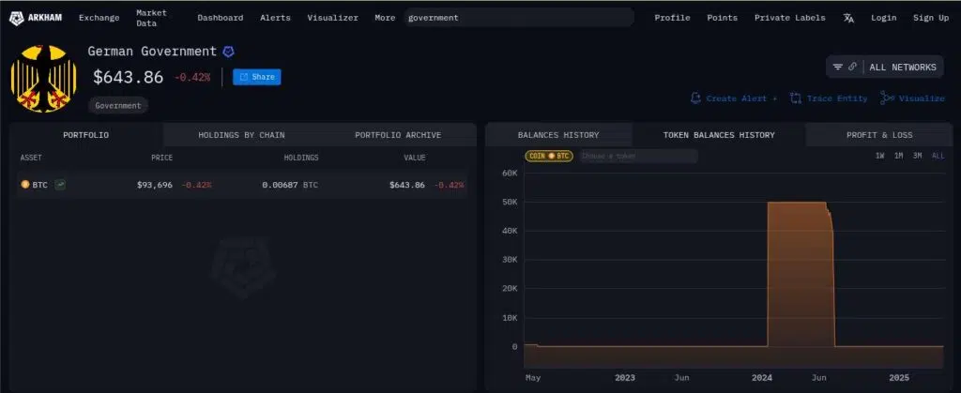Set chart range to ALL
Image resolution: width=961 pixels, height=393 pixels.
point(938,156)
